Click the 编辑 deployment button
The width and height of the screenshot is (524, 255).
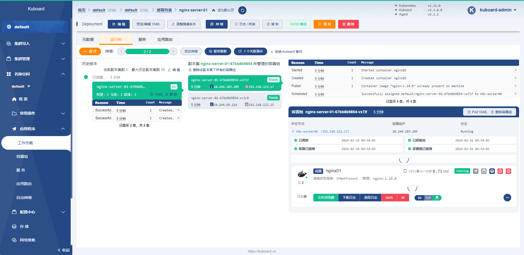pos(119,24)
